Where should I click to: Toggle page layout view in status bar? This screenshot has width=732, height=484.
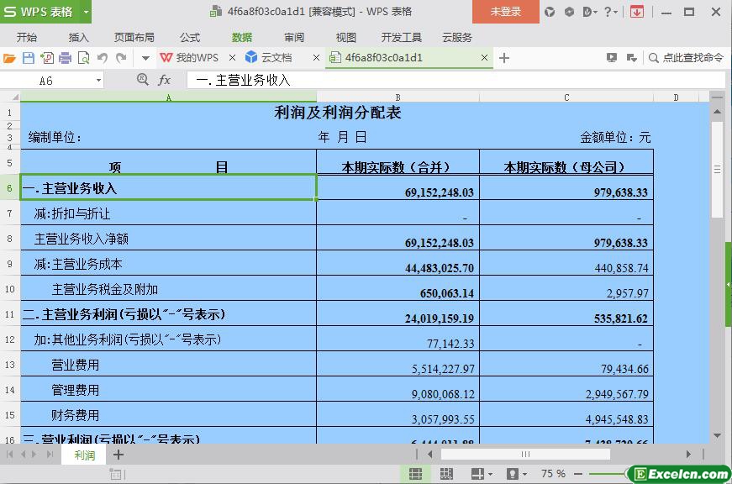coord(446,474)
